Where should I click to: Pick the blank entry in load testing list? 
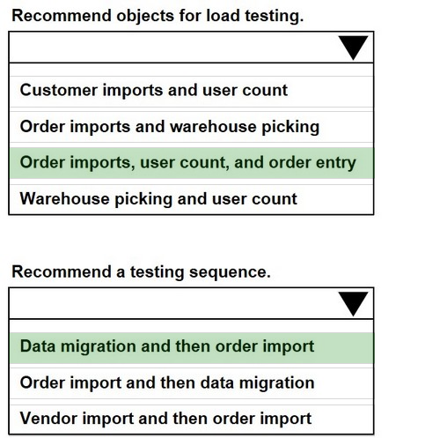[191, 70]
